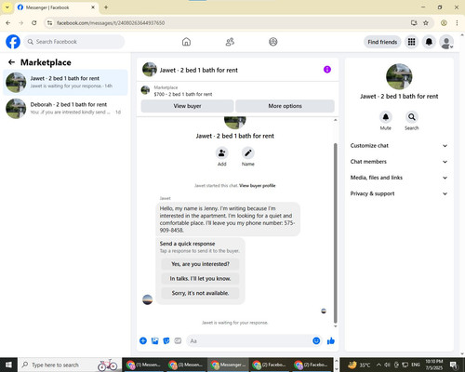This screenshot has width=465, height=372.
Task: Open the install app icon in address bar
Action: [414, 23]
